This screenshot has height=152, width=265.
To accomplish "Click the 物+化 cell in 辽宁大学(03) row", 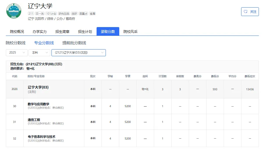I will 145,89.
